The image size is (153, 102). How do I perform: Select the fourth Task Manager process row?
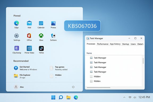pyautogui.click(x=114, y=72)
